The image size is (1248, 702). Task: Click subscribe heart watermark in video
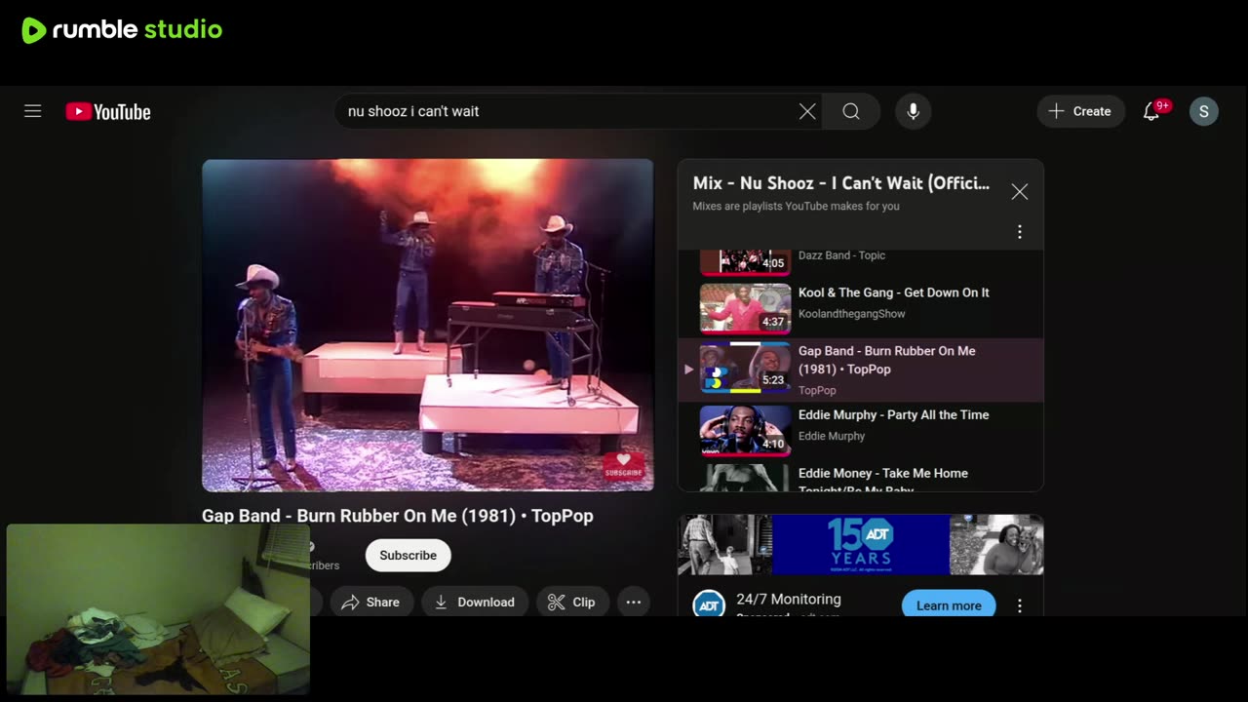623,465
